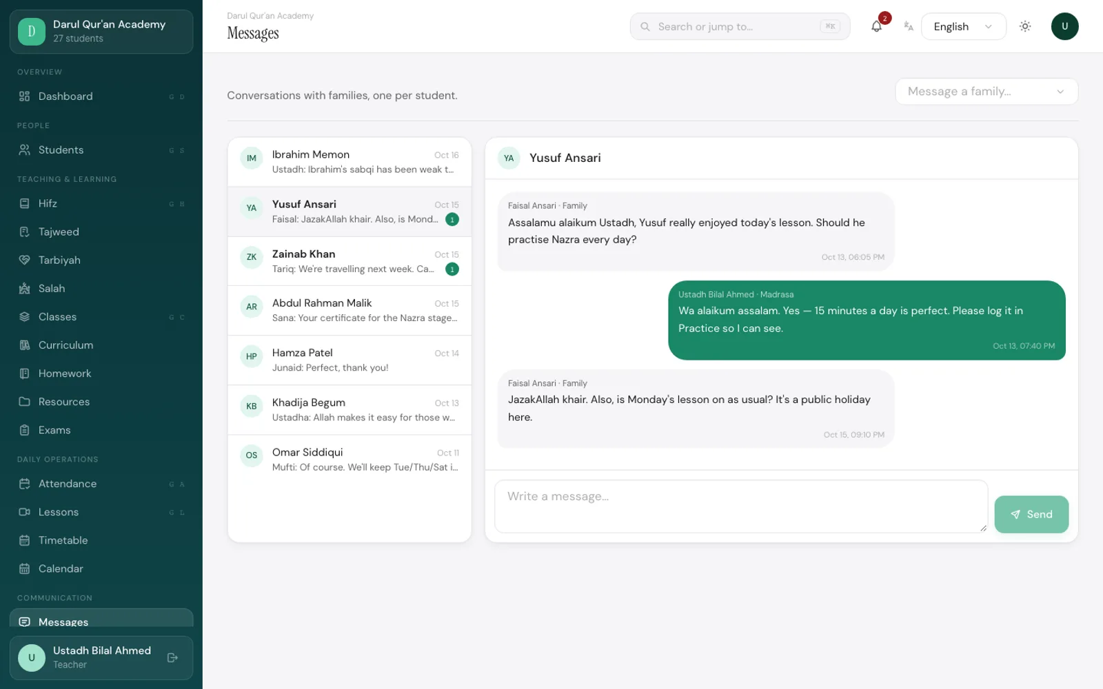Open the Homework page

coord(101,373)
